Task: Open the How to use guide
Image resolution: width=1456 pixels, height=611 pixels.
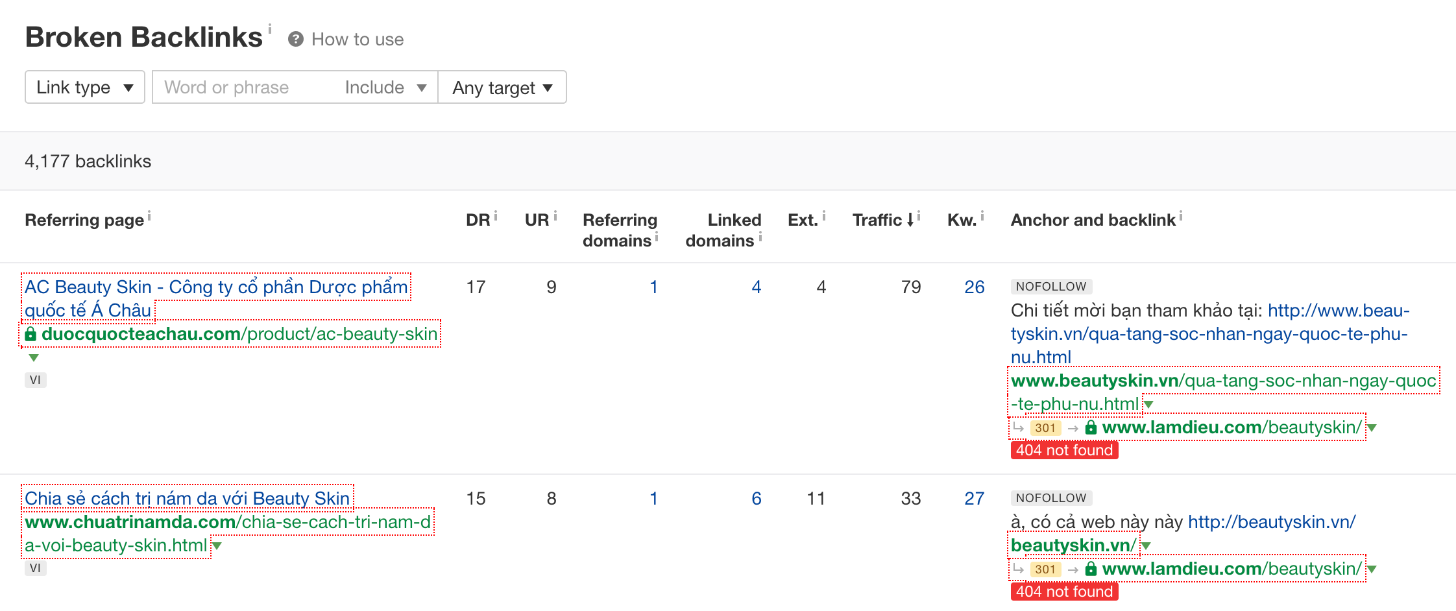Action: click(x=358, y=40)
